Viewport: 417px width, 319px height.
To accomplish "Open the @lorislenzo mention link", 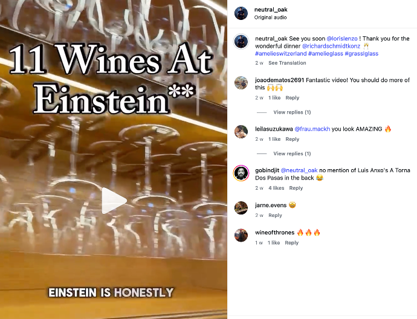I will (343, 38).
